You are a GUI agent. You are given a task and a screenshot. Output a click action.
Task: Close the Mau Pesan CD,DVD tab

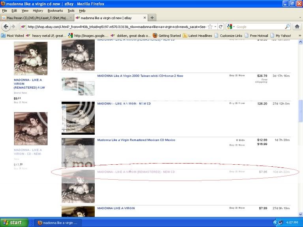pyautogui.click(x=71, y=18)
